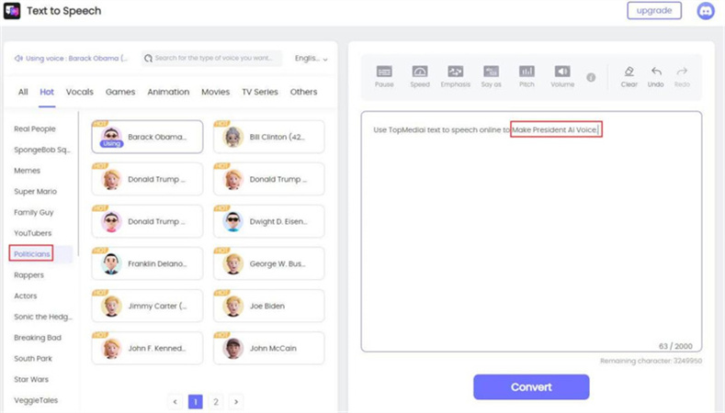Select Star Wars category
This screenshot has height=413, width=725.
[x=31, y=379]
